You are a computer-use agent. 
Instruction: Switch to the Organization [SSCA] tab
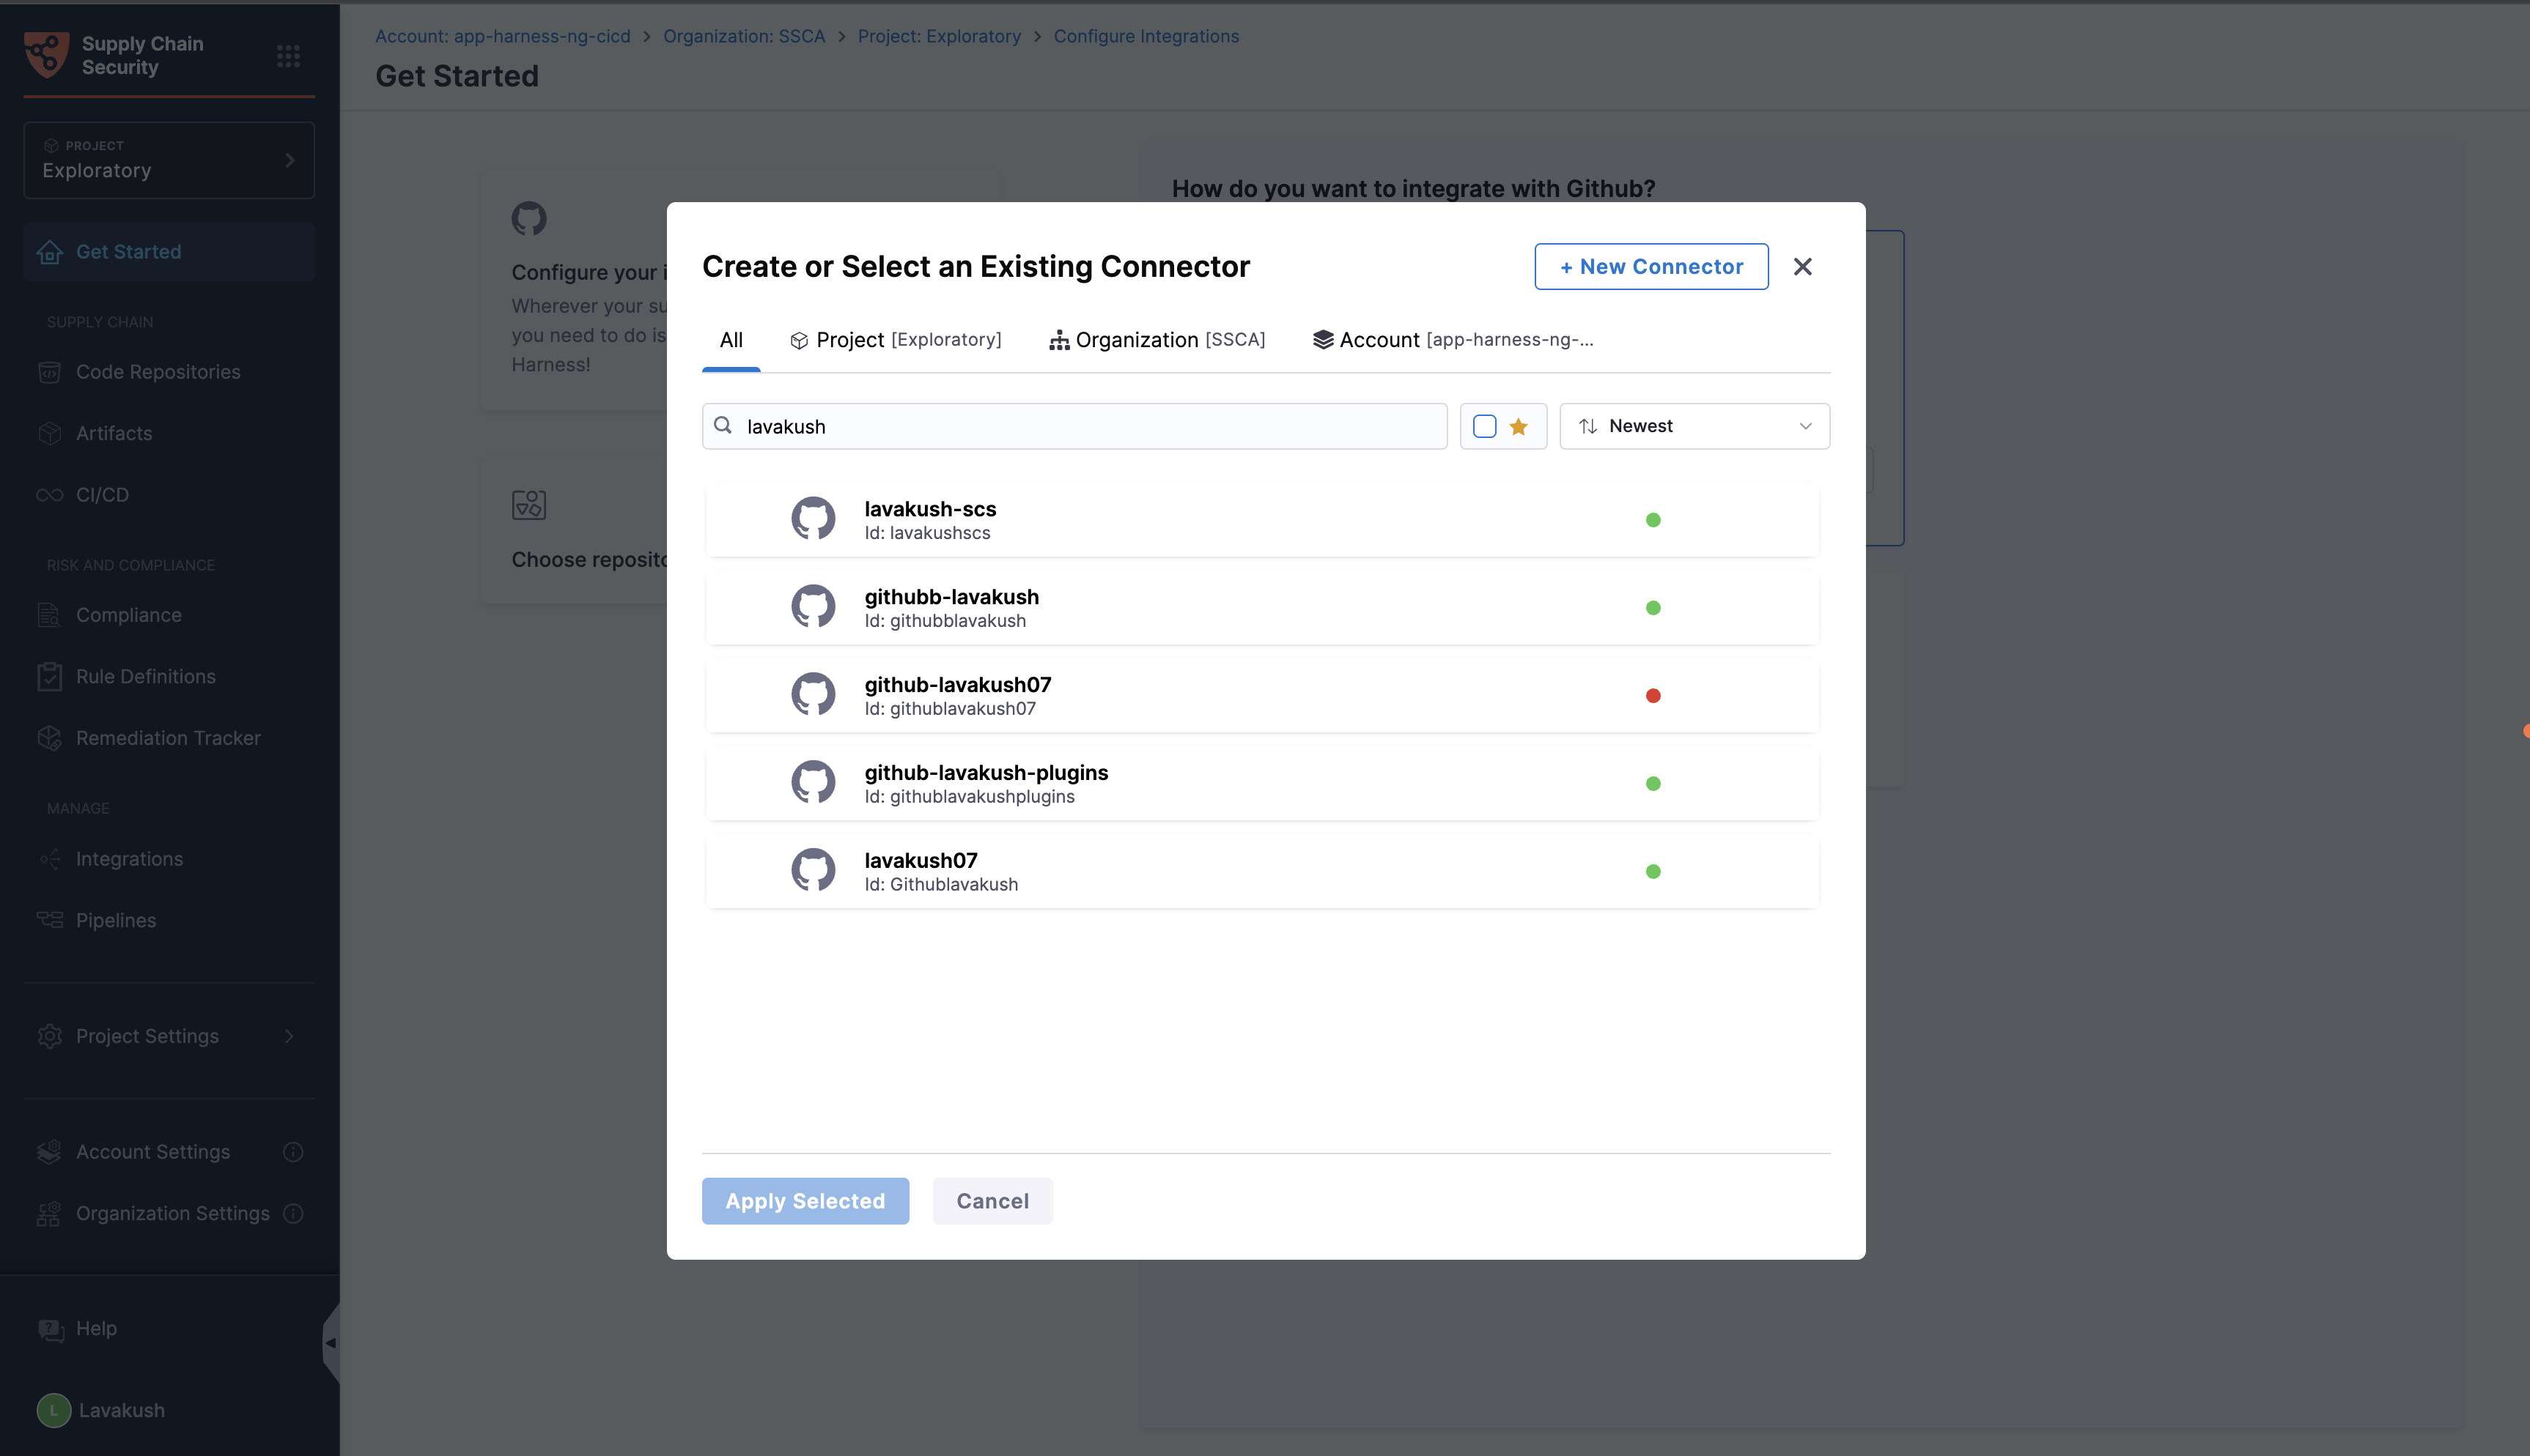click(x=1157, y=340)
